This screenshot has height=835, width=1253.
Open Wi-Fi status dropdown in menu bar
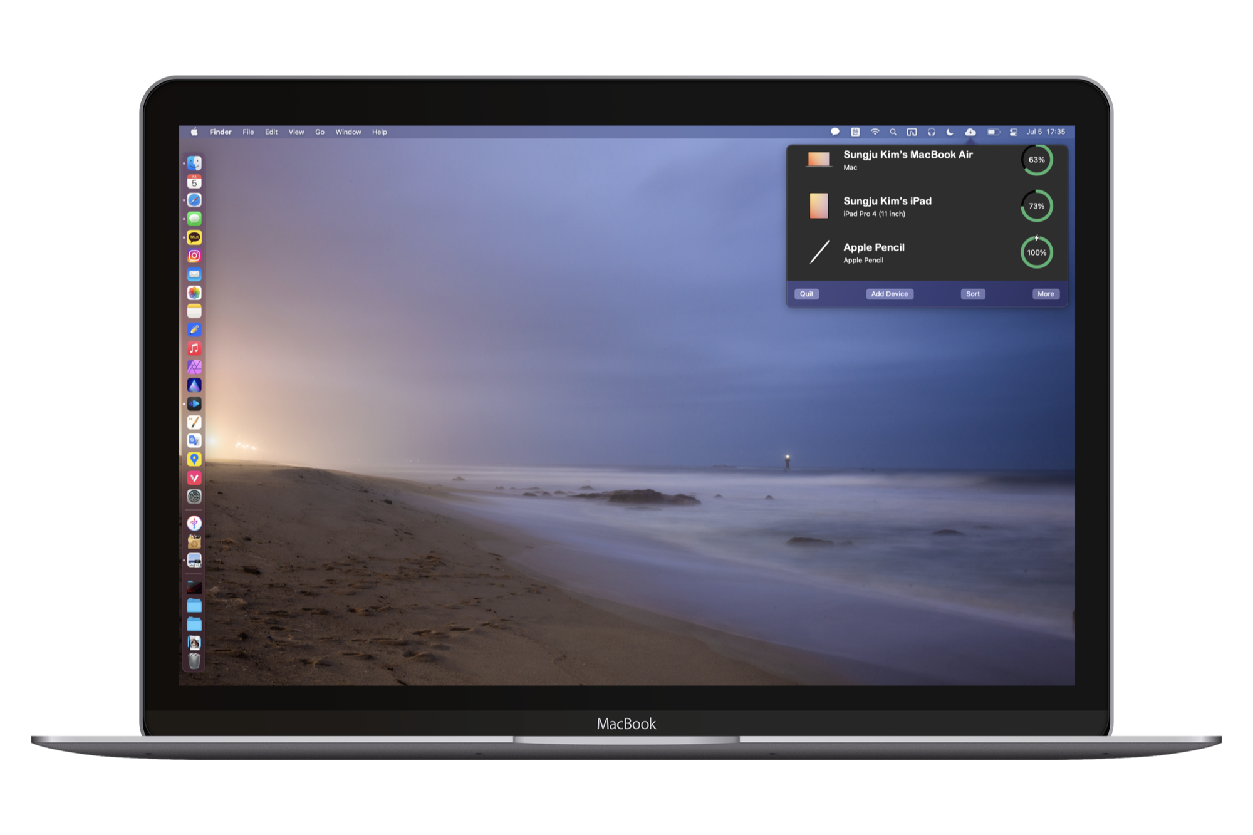click(875, 132)
